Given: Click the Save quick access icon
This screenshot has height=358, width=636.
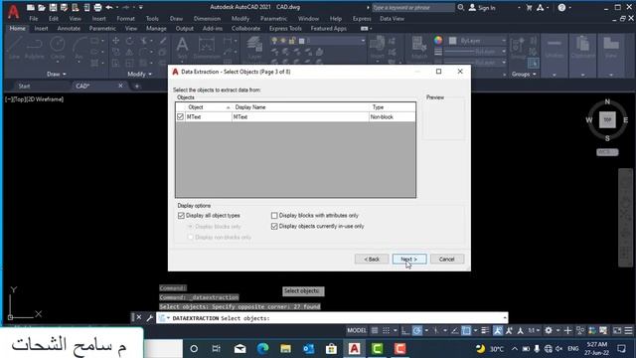Looking at the screenshot, I should point(53,7).
